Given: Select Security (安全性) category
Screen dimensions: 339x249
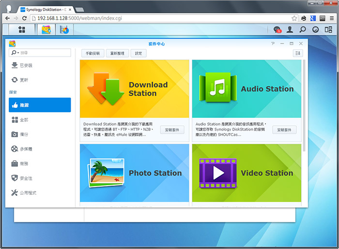Looking at the screenshot, I should click(x=40, y=178).
